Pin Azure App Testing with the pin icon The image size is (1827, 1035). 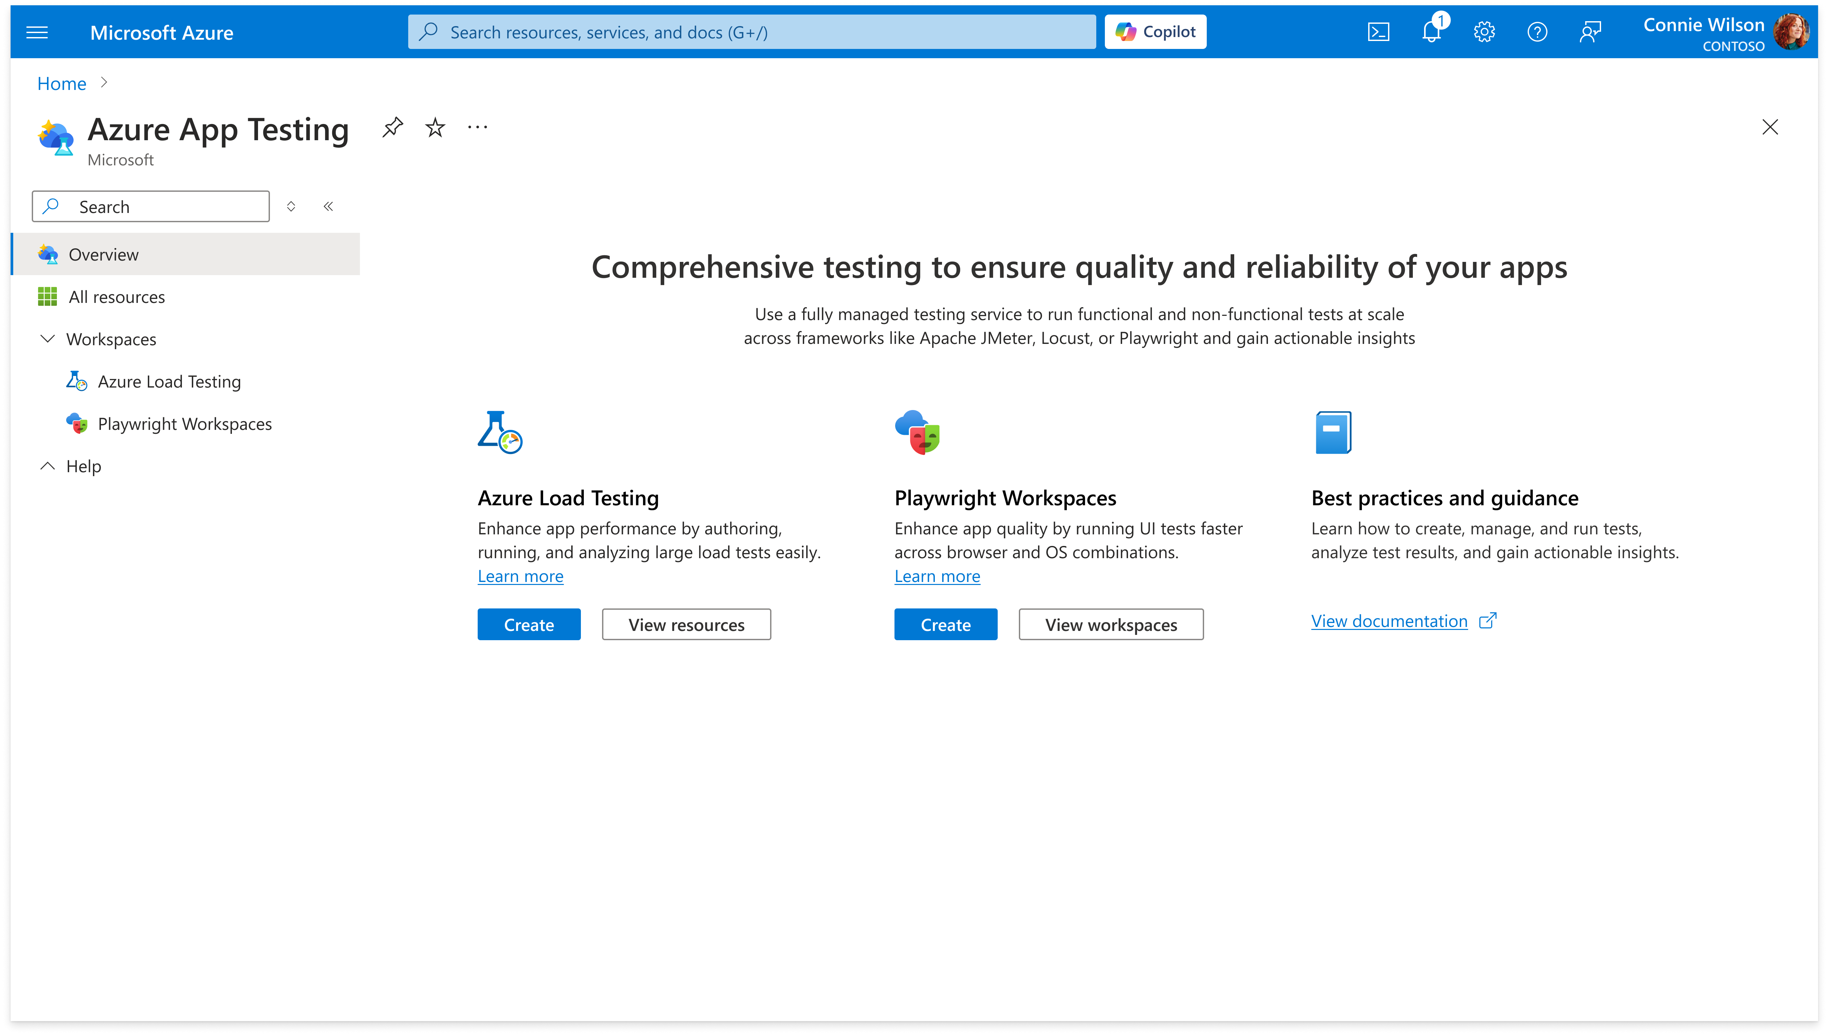pyautogui.click(x=392, y=128)
